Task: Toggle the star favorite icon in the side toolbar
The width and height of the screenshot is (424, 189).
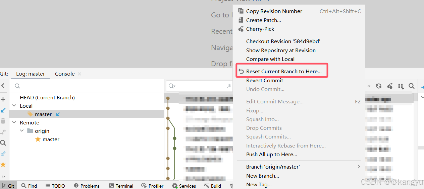Action: coord(3,165)
